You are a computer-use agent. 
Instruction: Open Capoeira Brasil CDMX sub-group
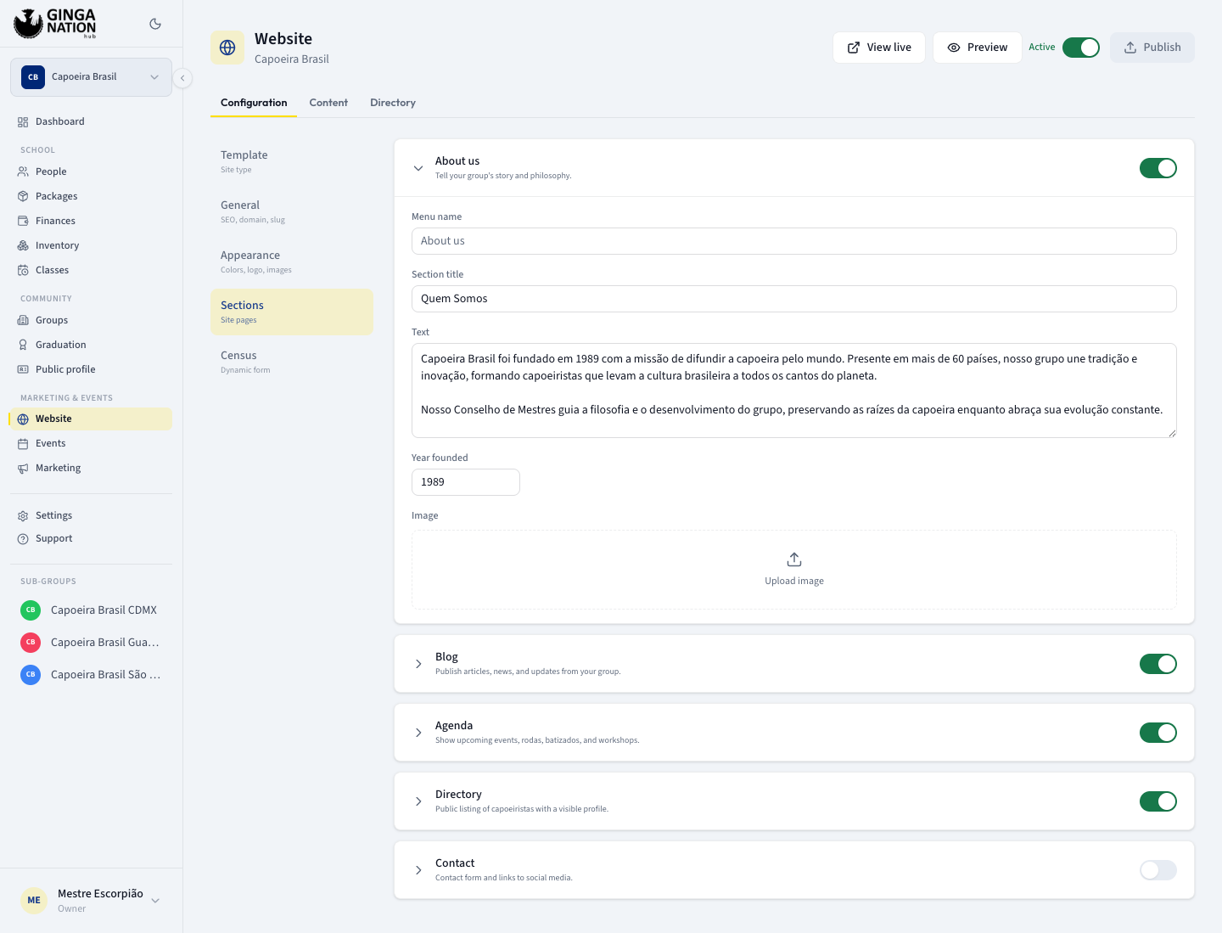tap(91, 610)
